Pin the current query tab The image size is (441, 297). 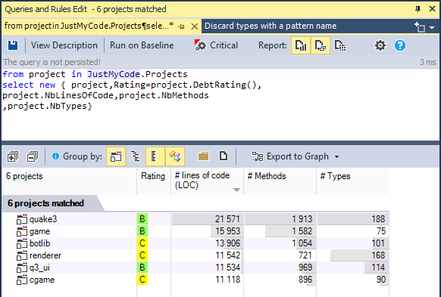tap(181, 26)
